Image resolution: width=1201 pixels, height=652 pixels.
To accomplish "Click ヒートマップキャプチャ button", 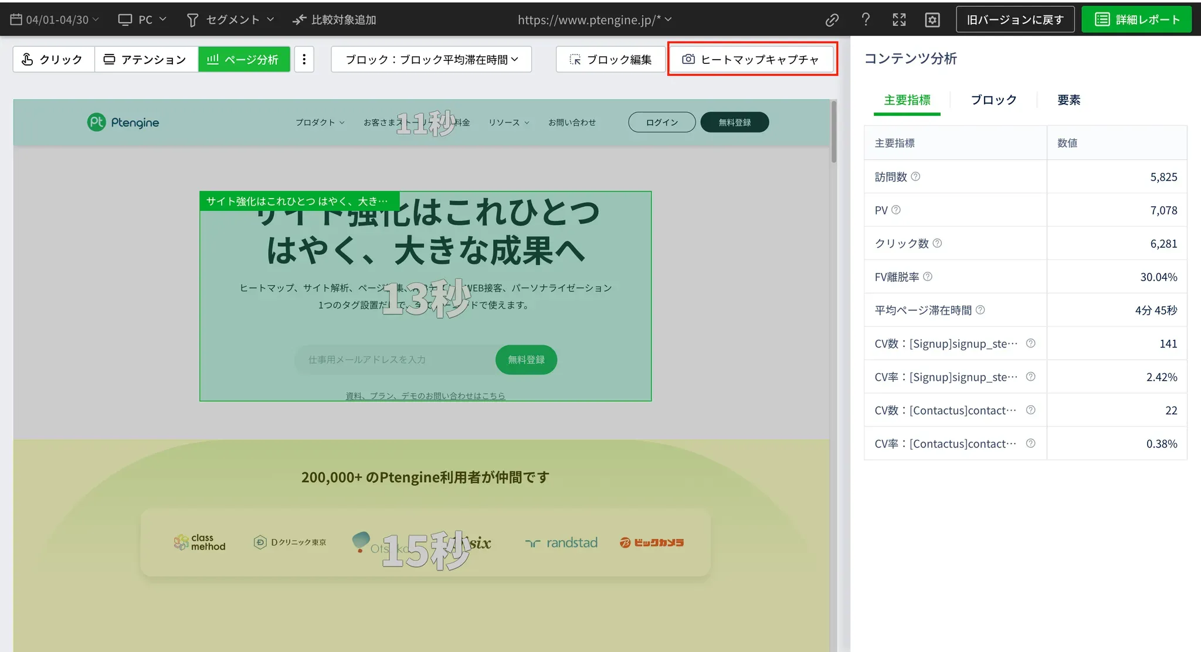I will (752, 59).
